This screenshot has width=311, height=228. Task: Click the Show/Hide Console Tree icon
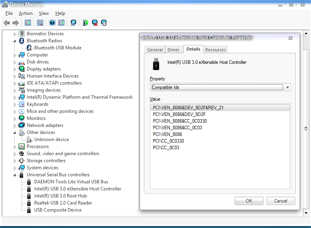[x=28, y=23]
